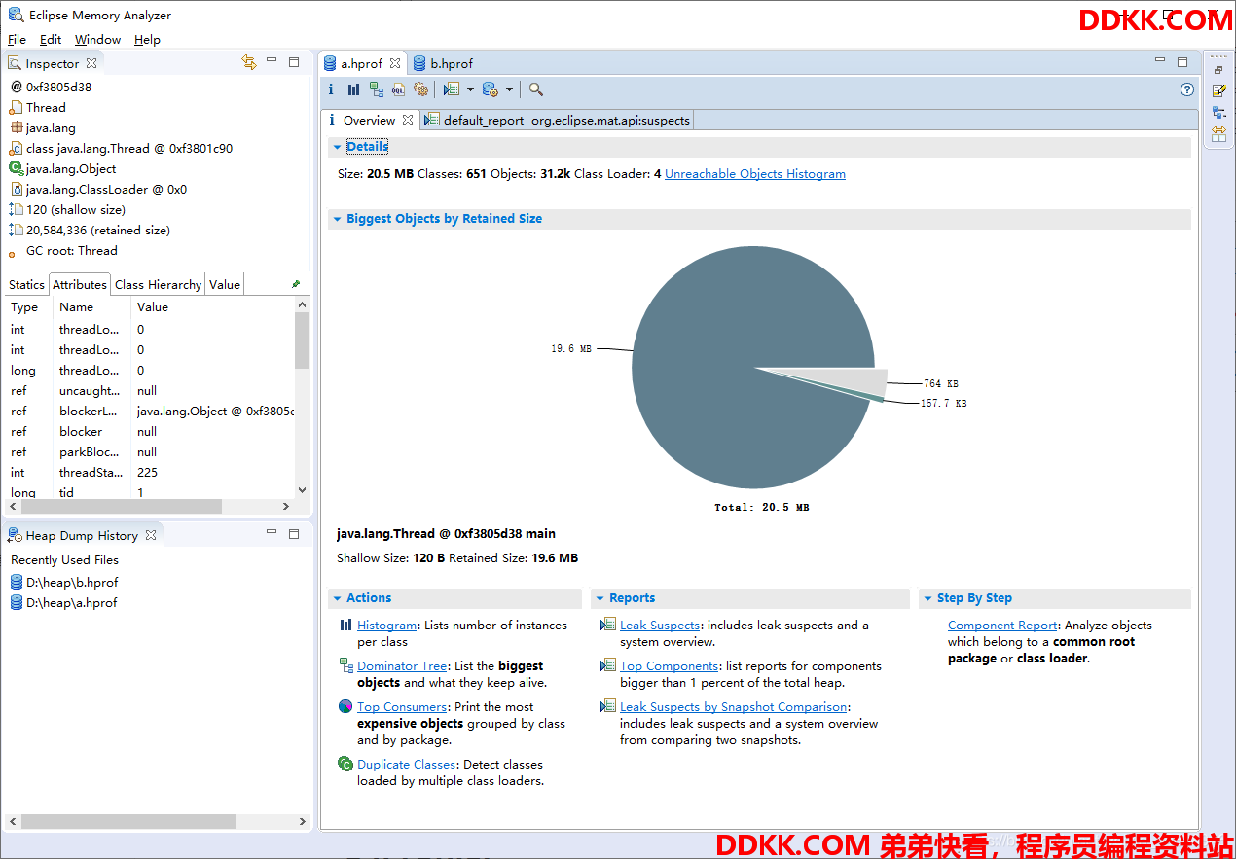Close the Inspector view

(91, 63)
